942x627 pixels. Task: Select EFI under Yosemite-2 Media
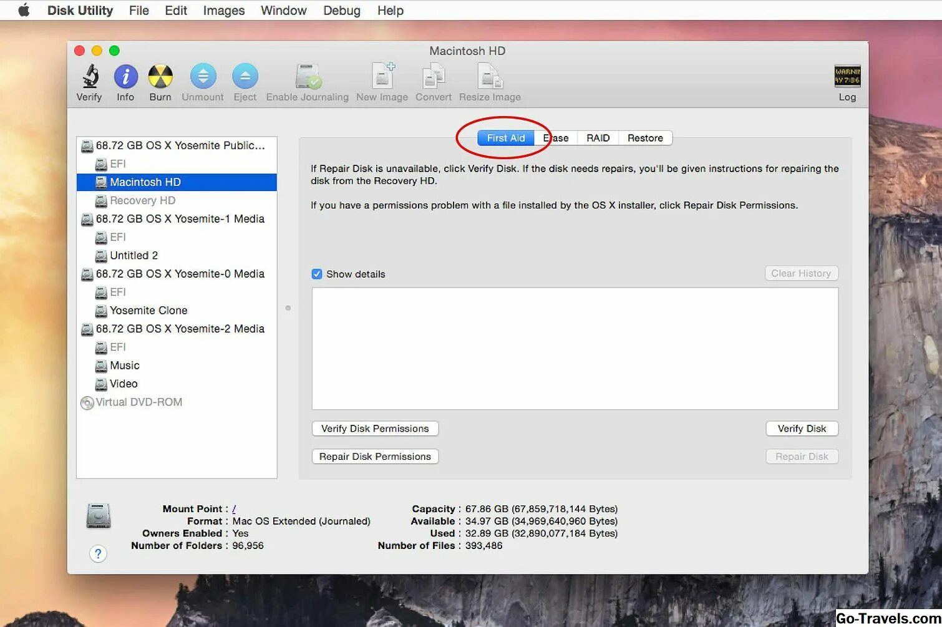tap(177, 347)
